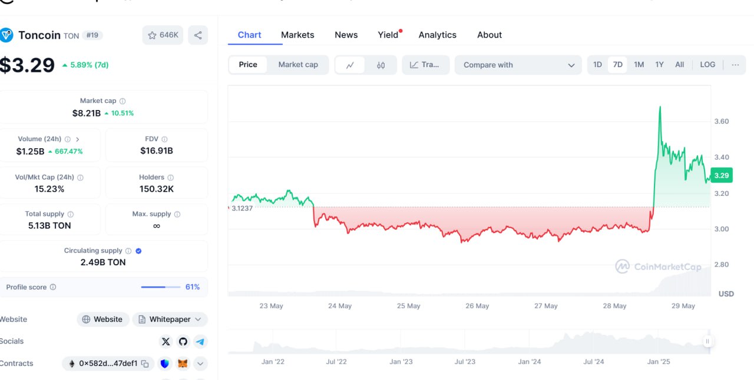
Task: Click the $8.21B market cap value
Action: click(87, 113)
